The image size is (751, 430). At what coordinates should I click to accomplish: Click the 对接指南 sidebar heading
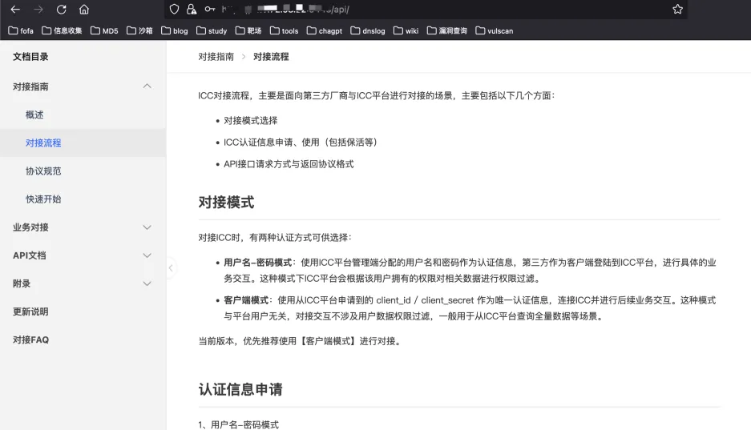click(x=30, y=86)
